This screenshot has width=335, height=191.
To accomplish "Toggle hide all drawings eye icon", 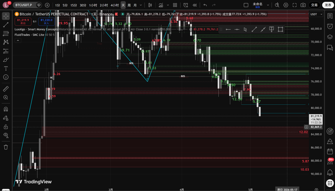I will coord(6,135).
